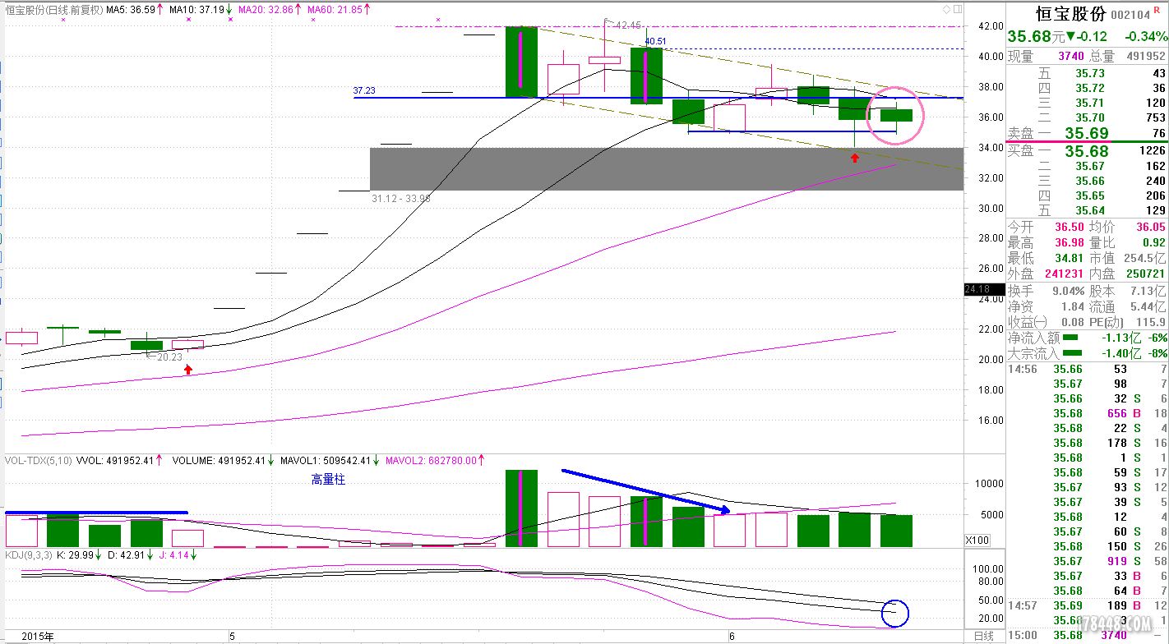
Task: Click the 14:57 tick row price 35.69
Action: pyautogui.click(x=1068, y=605)
